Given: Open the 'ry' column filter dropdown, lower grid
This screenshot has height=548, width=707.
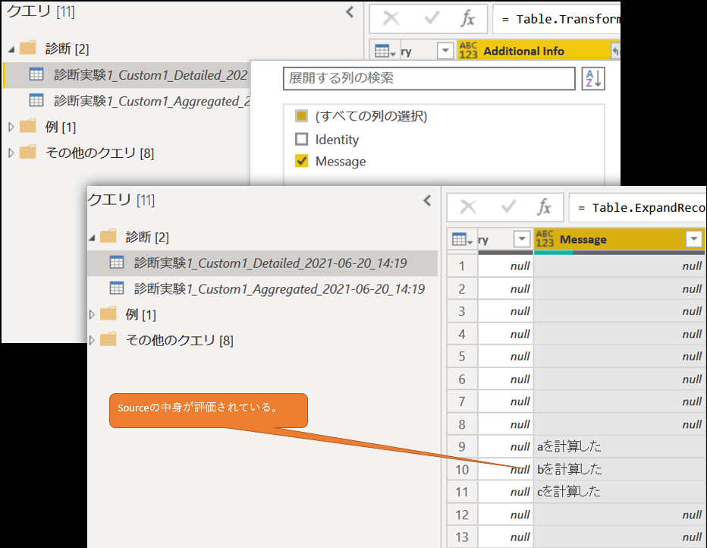Looking at the screenshot, I should point(522,239).
